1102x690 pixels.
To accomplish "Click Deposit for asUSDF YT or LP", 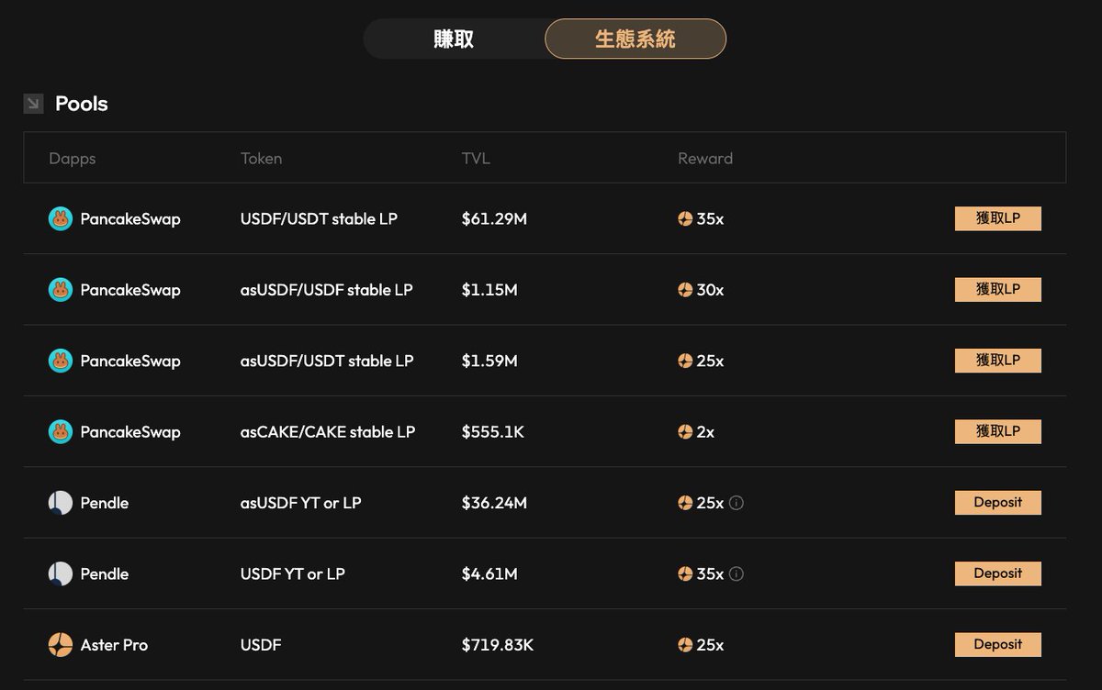I will (998, 503).
